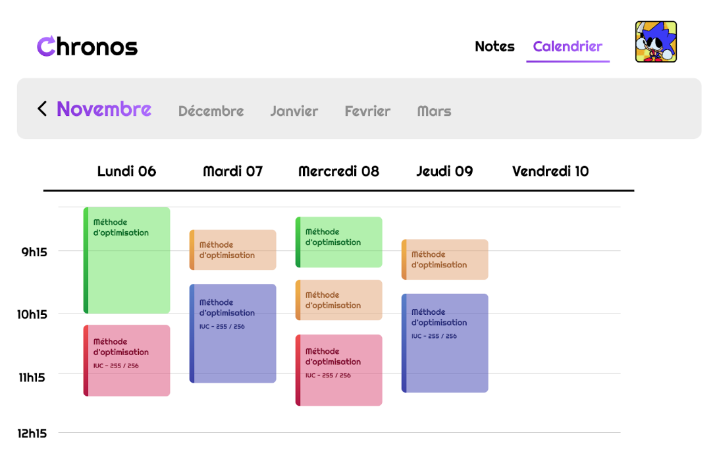Viewport: 719px width, 465px height.
Task: Select Fevrier in the month bar
Action: (367, 111)
